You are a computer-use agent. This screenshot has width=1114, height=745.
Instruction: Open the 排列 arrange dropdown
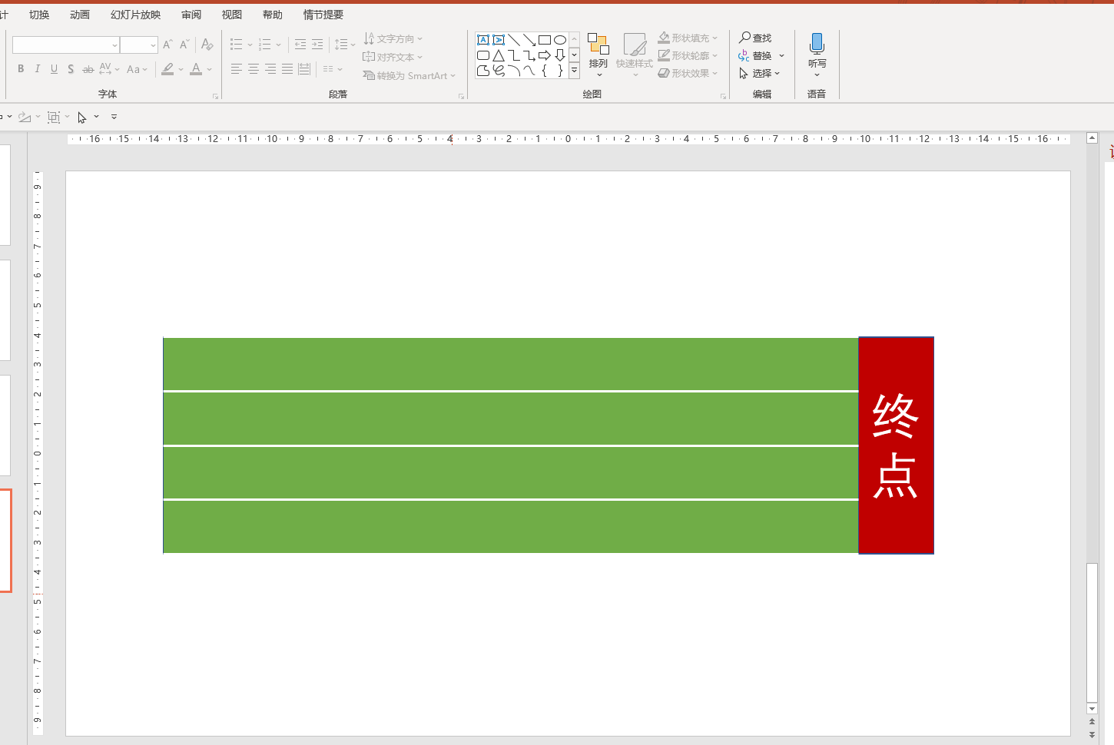tap(598, 55)
